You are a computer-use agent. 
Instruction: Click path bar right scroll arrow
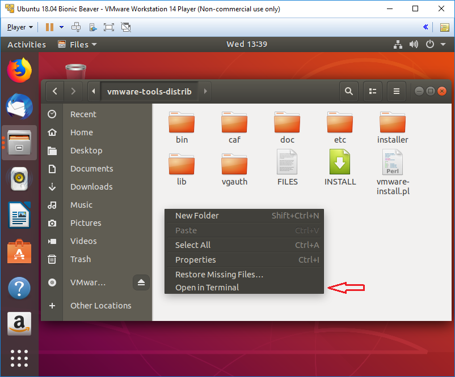coord(205,92)
